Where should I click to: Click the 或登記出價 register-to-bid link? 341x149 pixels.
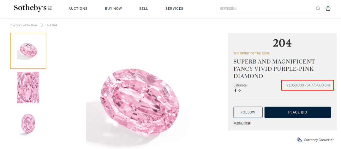pyautogui.click(x=242, y=123)
